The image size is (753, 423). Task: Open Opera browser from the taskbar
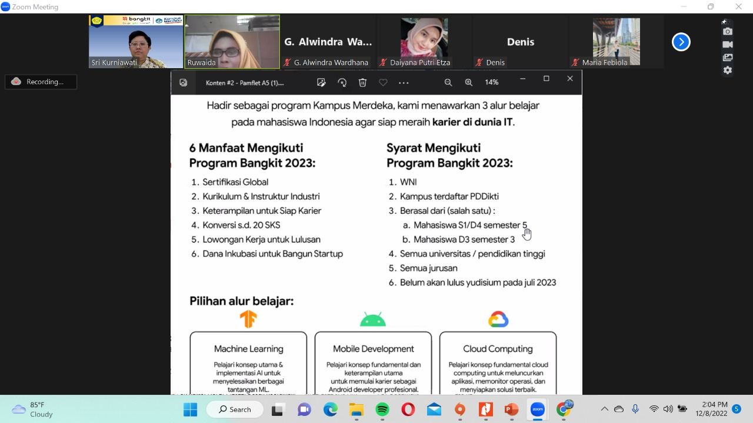click(x=408, y=409)
